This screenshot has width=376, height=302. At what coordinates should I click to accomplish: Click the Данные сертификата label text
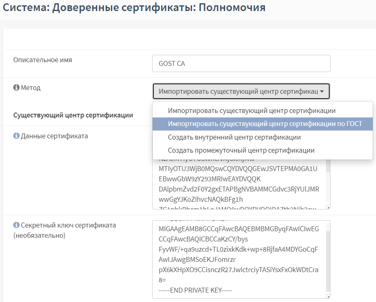tap(54, 136)
